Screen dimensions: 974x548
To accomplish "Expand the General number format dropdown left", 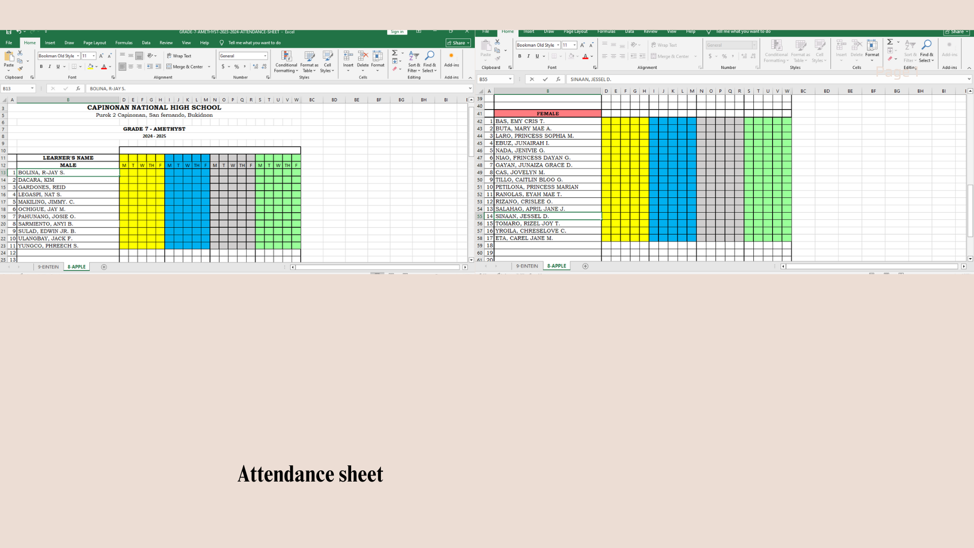I will click(x=265, y=56).
